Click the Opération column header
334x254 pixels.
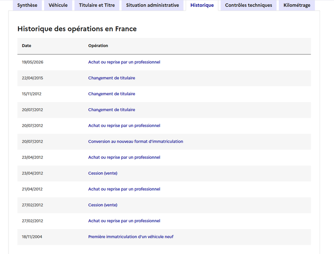[x=98, y=46]
